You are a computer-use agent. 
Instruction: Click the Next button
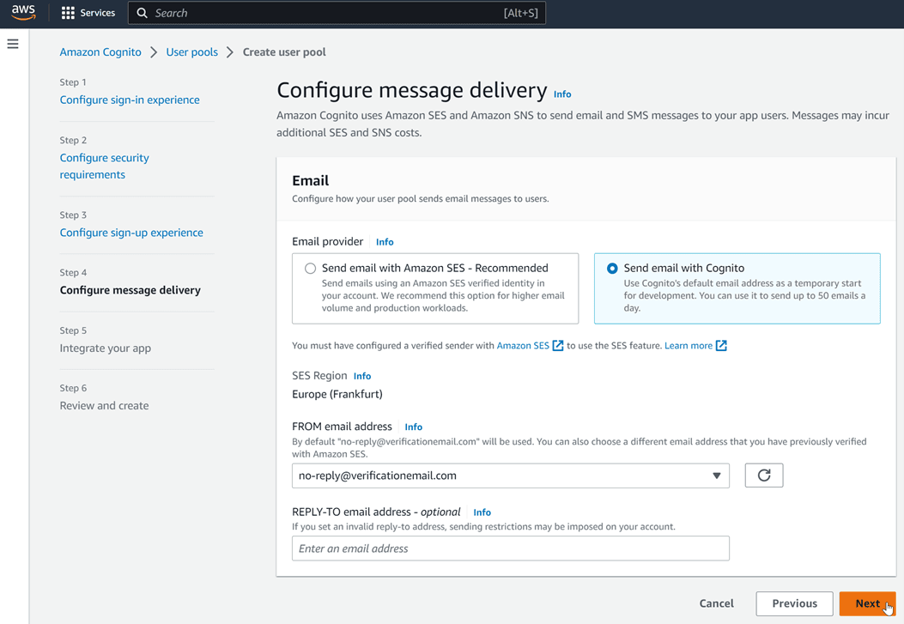point(867,603)
